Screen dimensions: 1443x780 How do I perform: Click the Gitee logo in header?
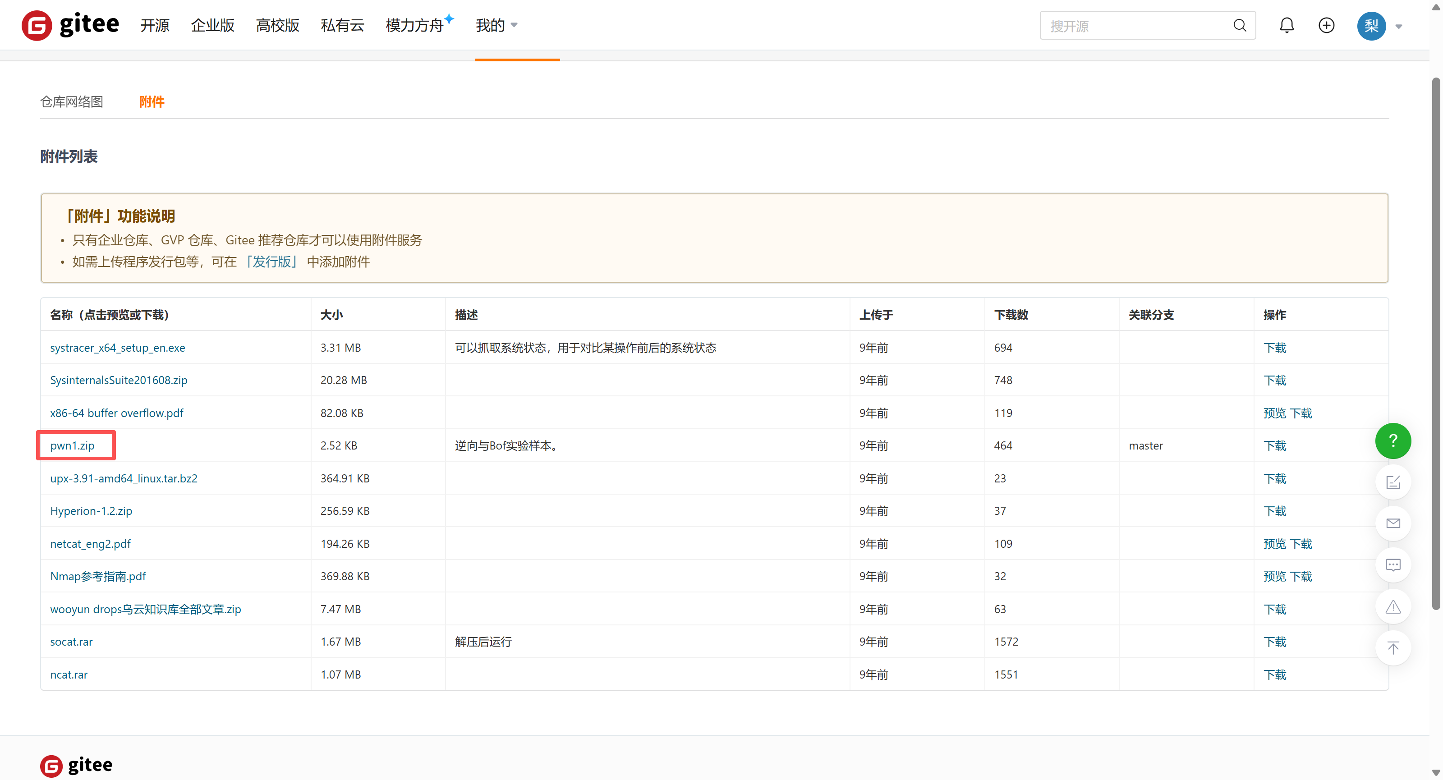click(x=70, y=25)
